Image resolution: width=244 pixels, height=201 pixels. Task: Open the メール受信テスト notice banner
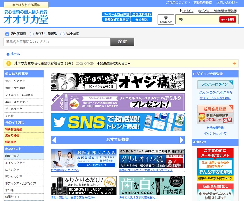[x=215, y=165]
